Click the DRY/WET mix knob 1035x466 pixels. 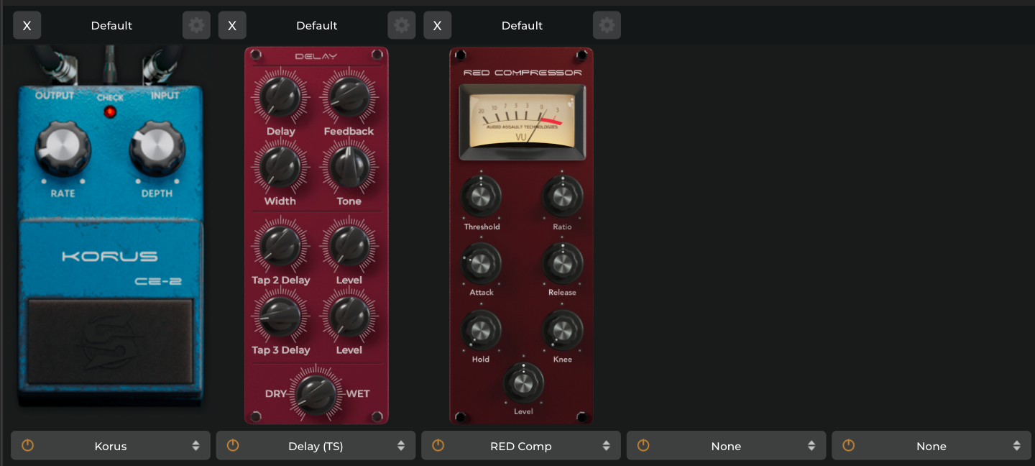click(316, 394)
